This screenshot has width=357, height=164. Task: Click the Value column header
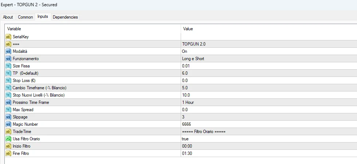click(x=188, y=29)
